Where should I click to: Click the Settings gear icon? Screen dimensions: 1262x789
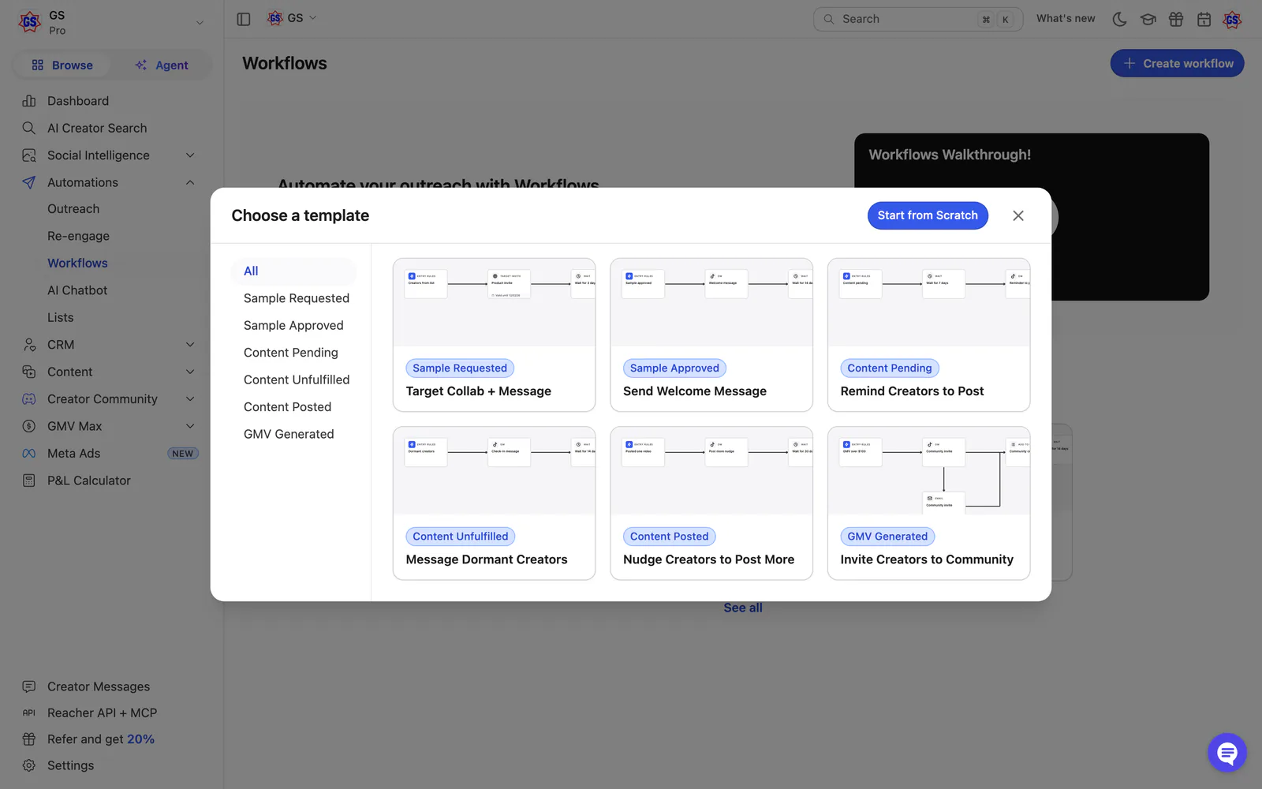coord(29,765)
